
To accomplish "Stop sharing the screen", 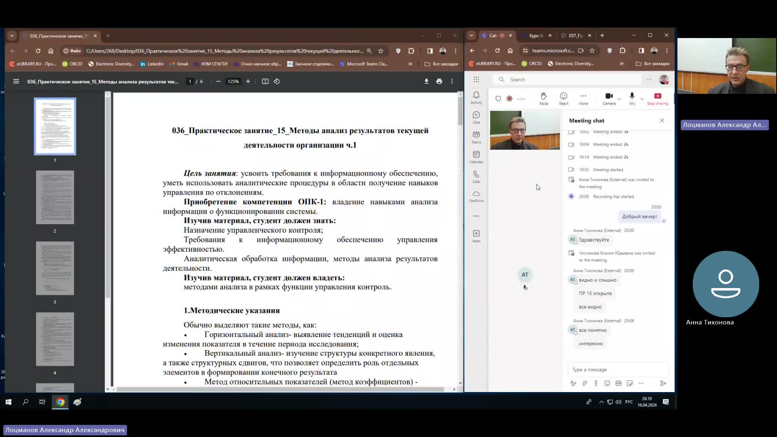I will 658,98.
